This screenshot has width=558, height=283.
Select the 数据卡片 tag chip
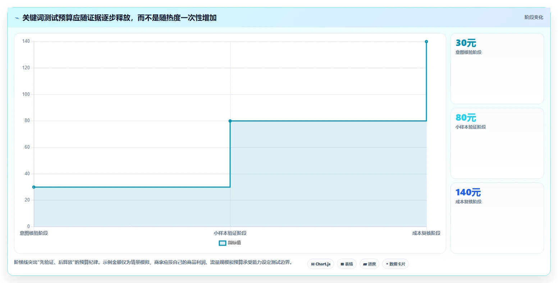395,264
